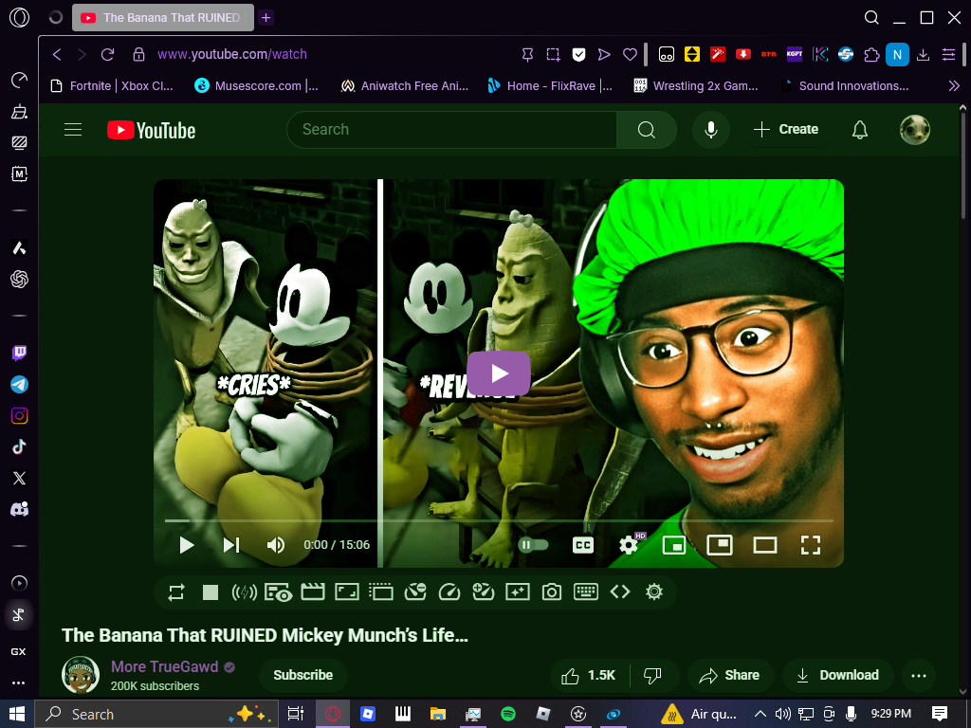
Task: Toggle the autoplay switch
Action: [x=534, y=545]
